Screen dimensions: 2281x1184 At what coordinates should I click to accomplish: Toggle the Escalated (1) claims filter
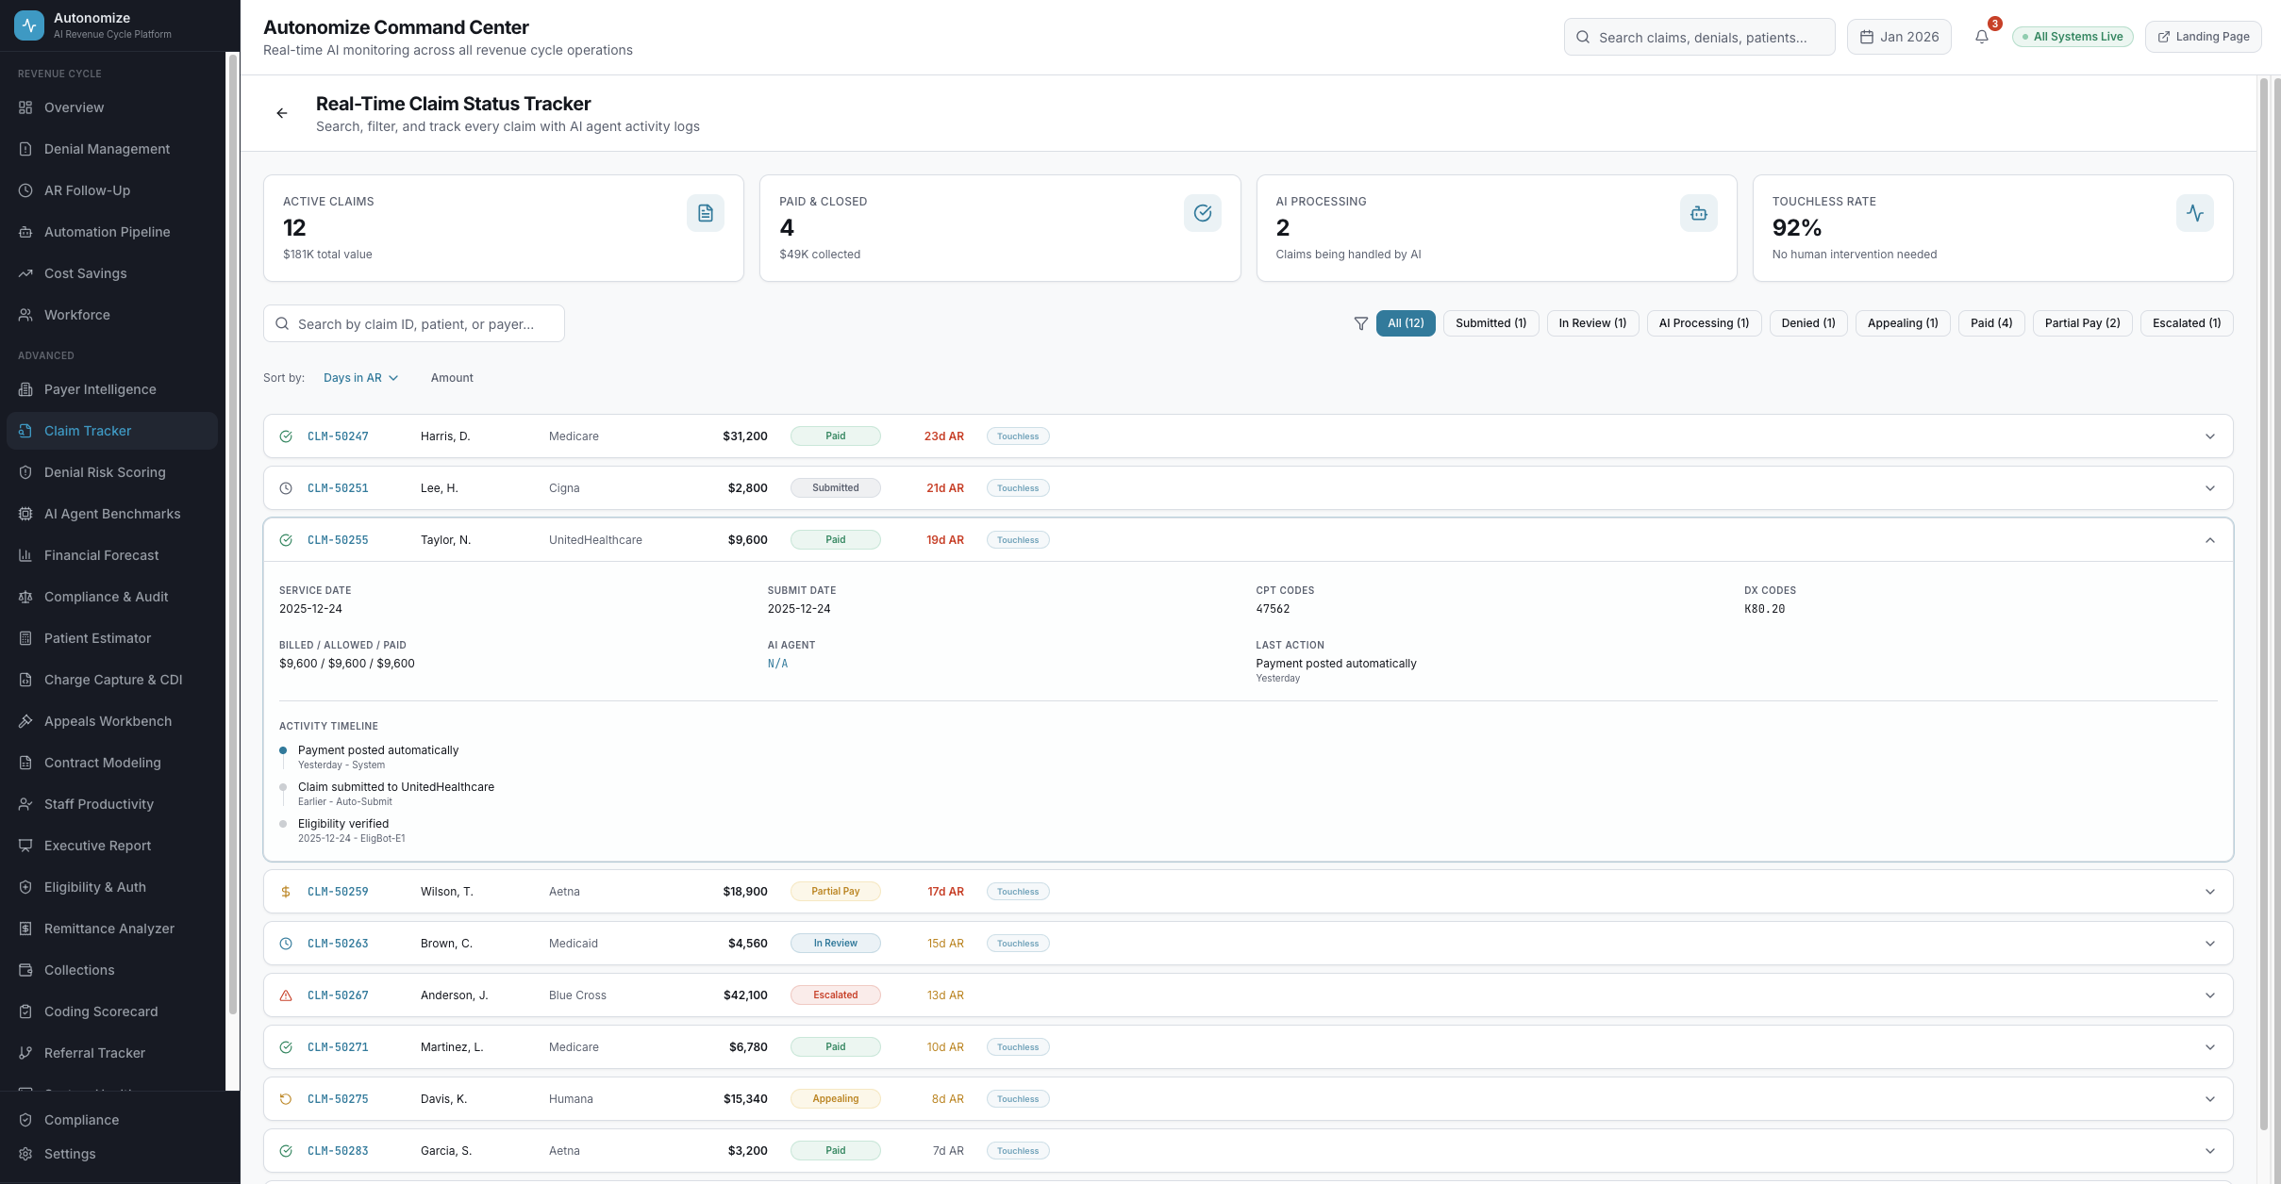(x=2186, y=323)
